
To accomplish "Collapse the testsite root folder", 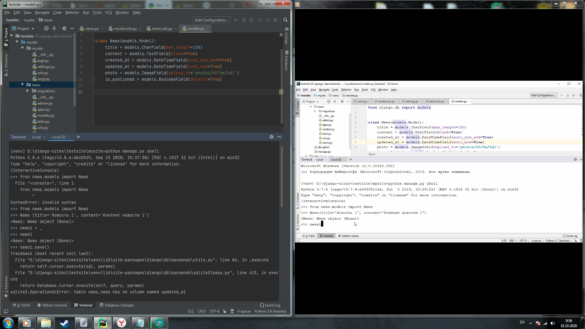I will [12, 36].
